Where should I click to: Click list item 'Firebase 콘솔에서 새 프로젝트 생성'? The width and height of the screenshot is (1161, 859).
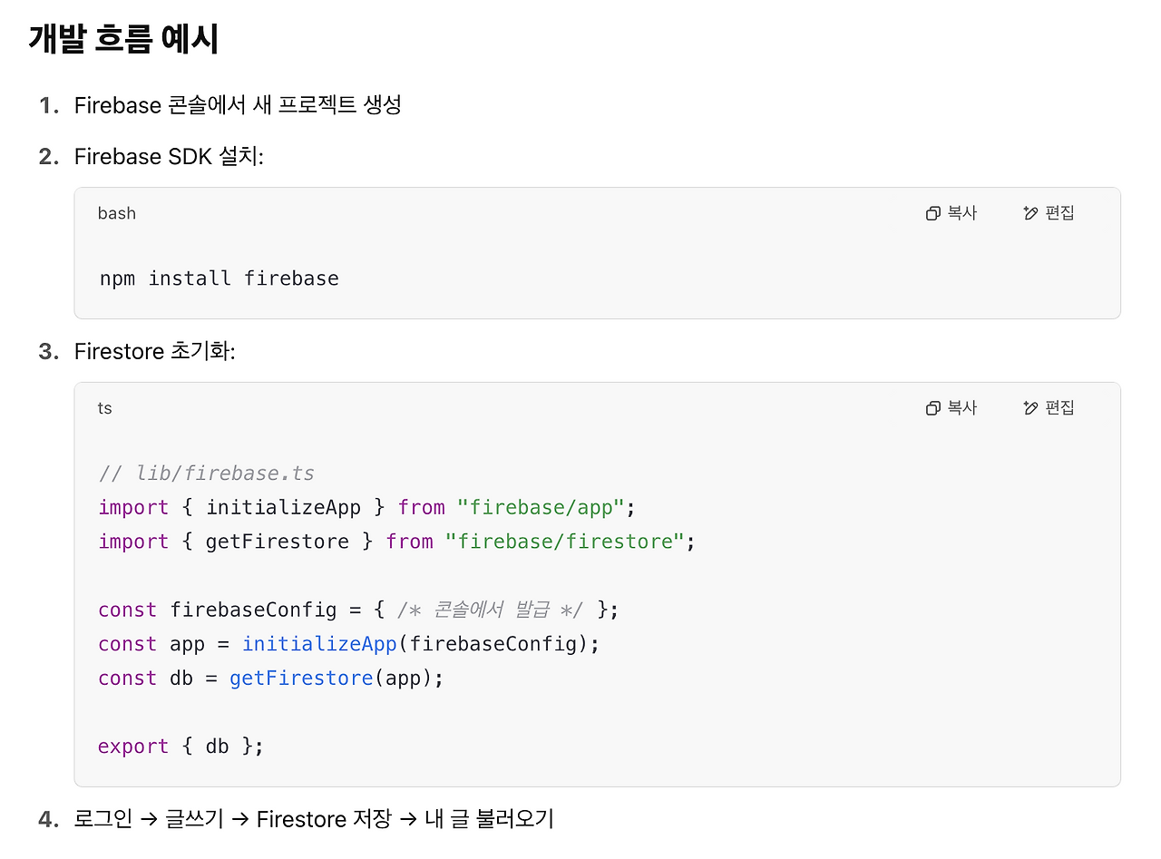point(238,105)
